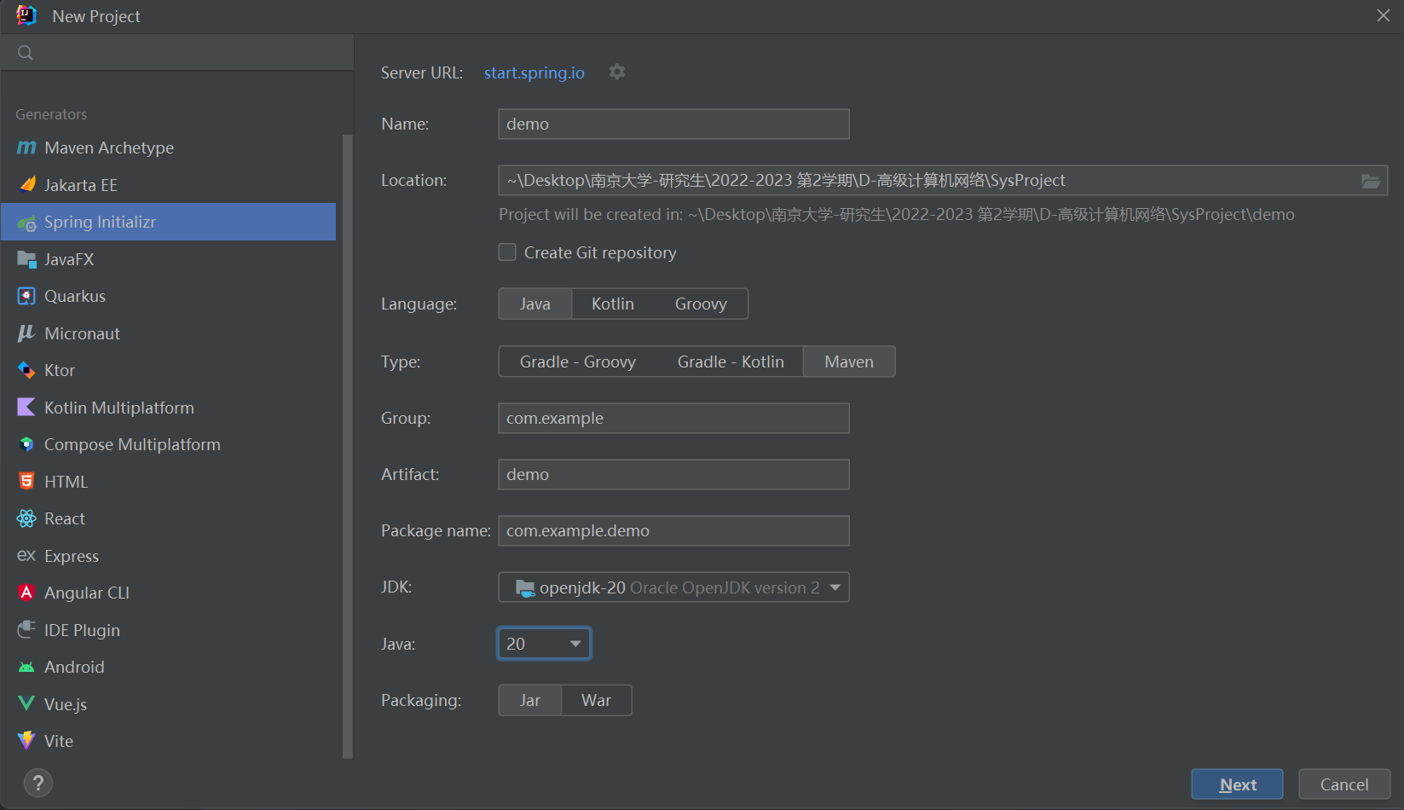Open the start.spring.io server link
1404x810 pixels.
(x=534, y=72)
